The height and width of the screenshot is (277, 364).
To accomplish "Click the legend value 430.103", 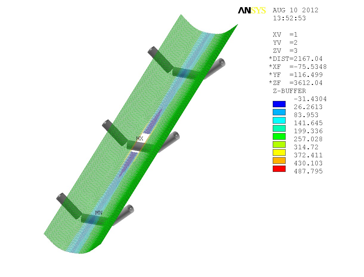I will 308,163.
